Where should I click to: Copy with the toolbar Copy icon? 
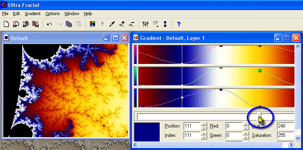tap(69, 24)
